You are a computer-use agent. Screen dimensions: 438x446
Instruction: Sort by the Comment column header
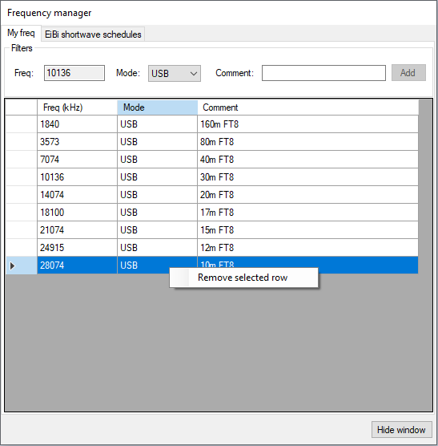(307, 107)
